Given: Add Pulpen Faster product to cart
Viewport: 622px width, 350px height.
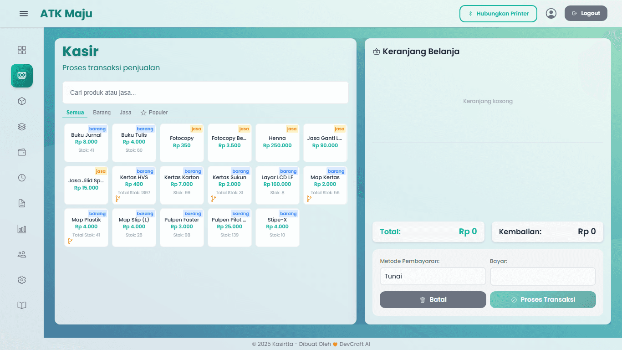Looking at the screenshot, I should tap(182, 227).
